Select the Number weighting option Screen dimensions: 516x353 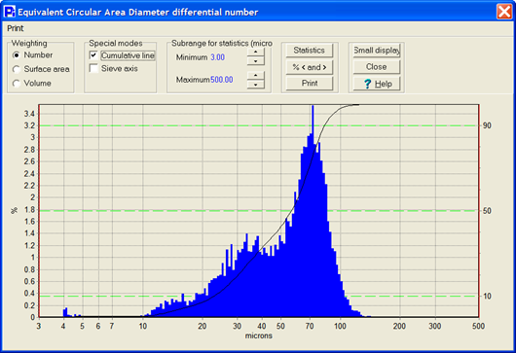tap(17, 55)
